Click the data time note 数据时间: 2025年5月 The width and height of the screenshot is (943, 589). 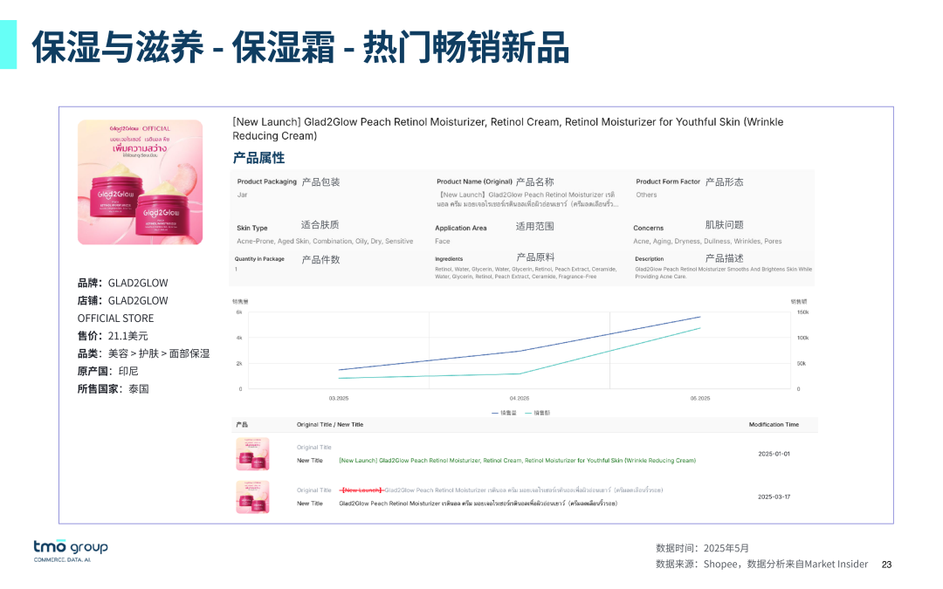702,548
